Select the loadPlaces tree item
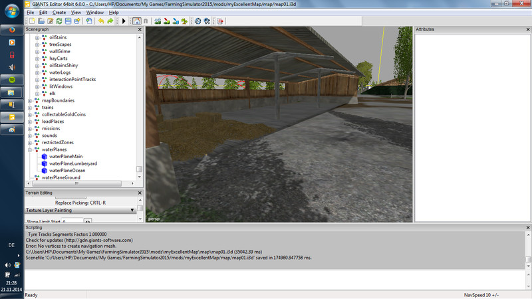The image size is (532, 299). click(x=53, y=122)
